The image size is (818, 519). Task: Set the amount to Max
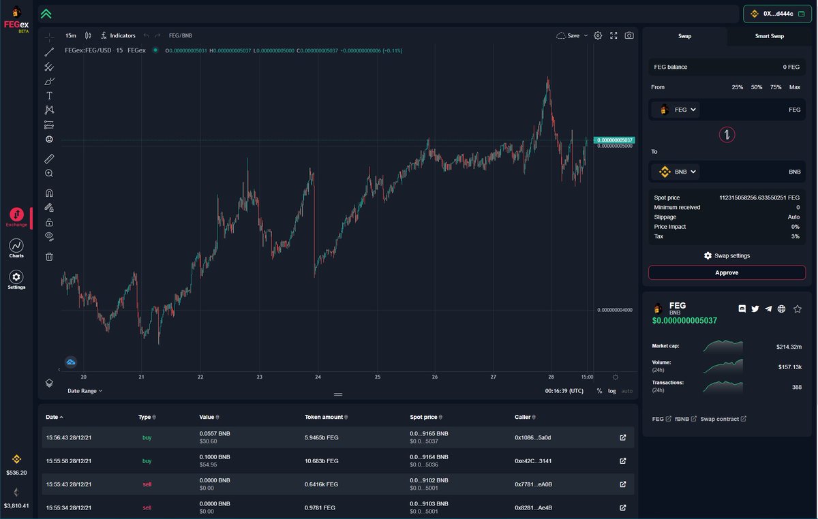pos(795,87)
